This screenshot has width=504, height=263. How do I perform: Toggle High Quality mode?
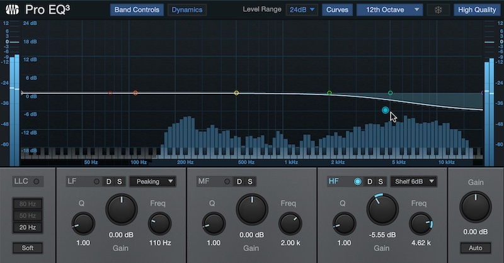[x=477, y=10]
